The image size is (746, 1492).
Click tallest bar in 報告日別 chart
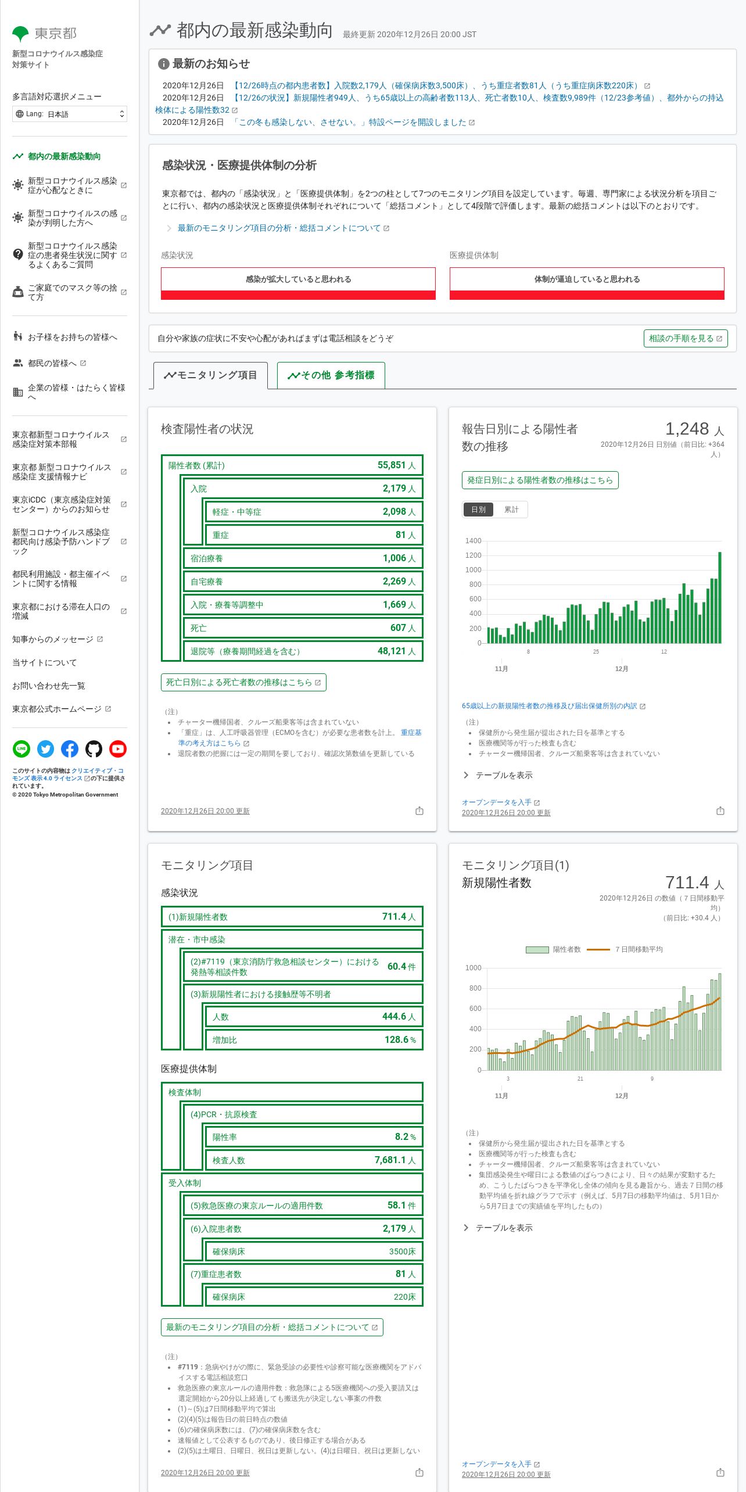[720, 597]
